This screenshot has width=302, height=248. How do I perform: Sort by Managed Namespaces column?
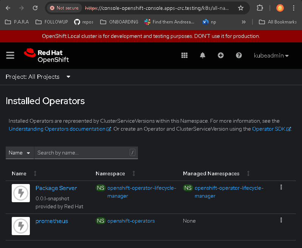(248, 173)
